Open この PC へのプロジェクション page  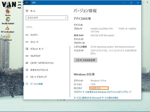click(42, 63)
